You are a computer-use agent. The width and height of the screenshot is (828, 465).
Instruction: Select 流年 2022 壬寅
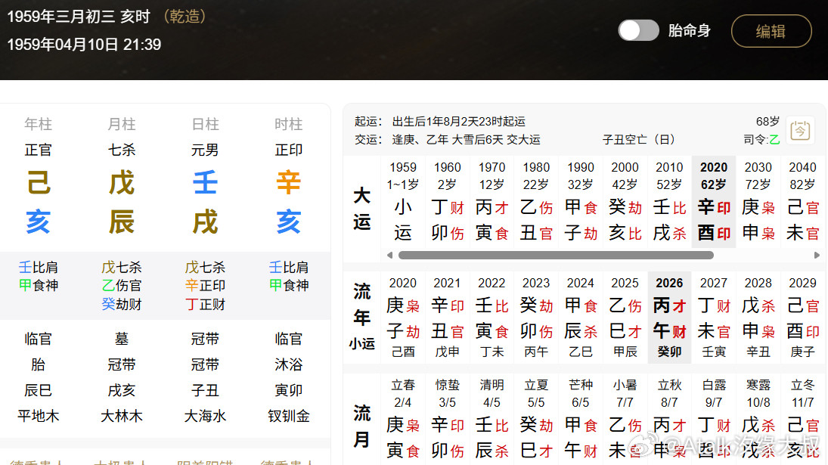(x=492, y=318)
